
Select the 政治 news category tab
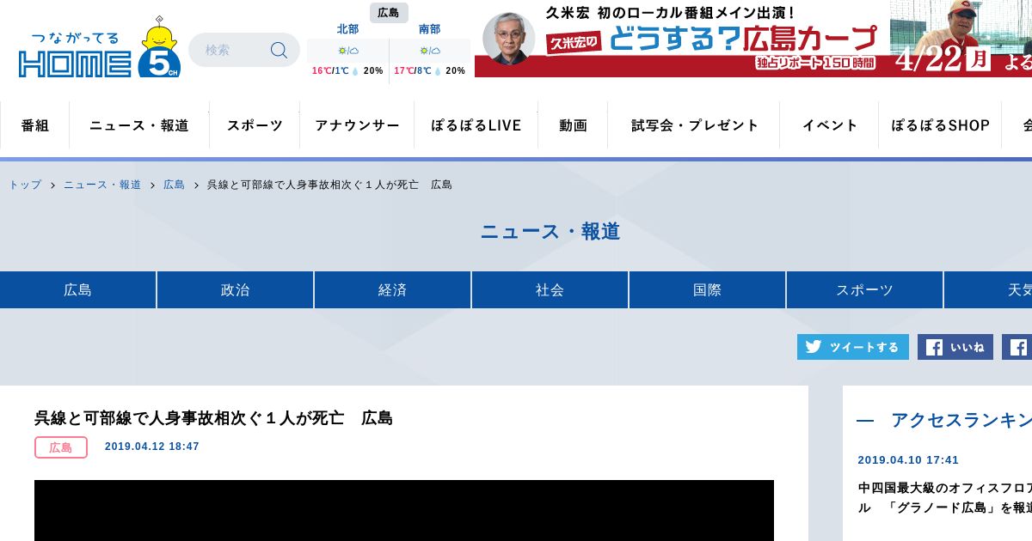(x=236, y=289)
